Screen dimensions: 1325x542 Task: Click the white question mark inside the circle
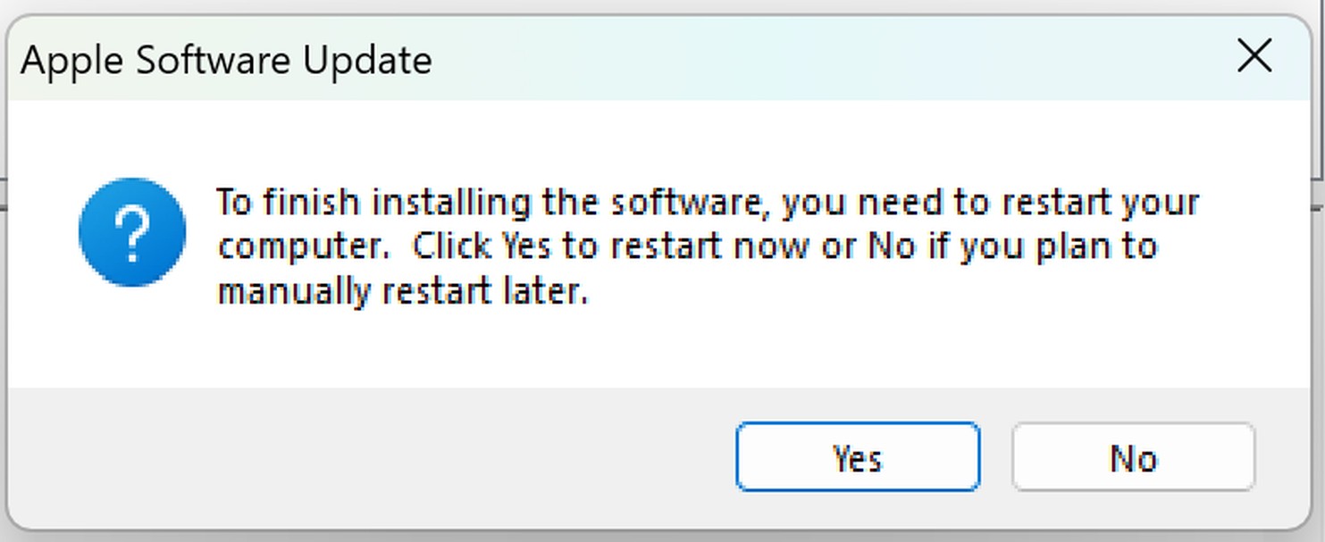point(132,231)
